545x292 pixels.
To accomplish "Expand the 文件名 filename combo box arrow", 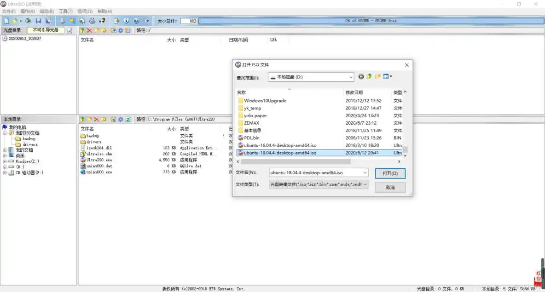I will coord(365,173).
